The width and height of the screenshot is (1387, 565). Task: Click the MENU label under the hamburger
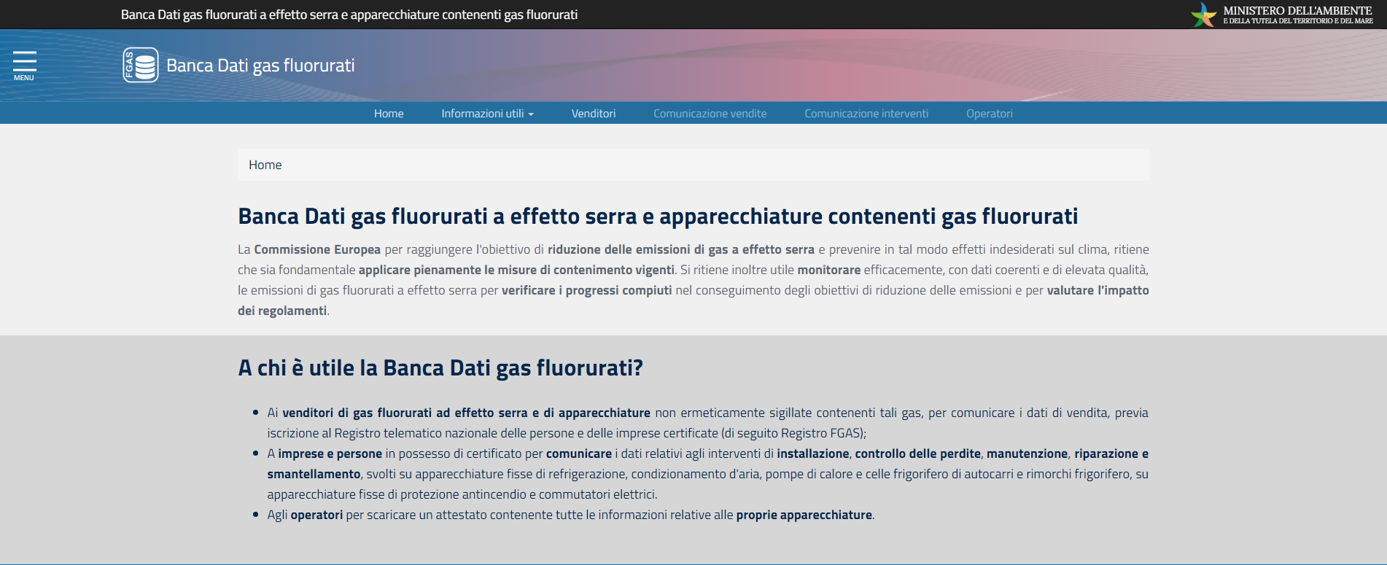24,78
